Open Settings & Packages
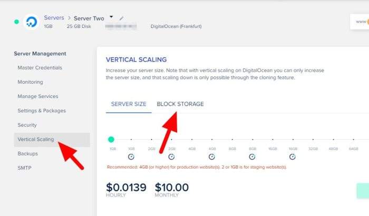The width and height of the screenshot is (369, 216). (42, 111)
